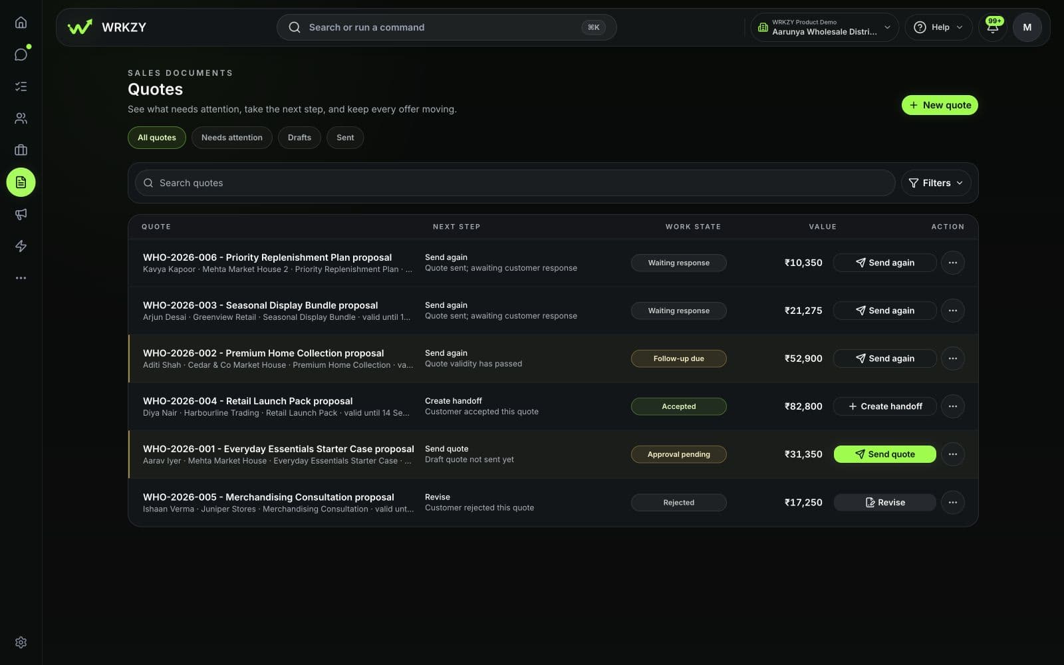The height and width of the screenshot is (665, 1064).
Task: Open the WHO-2026-003 Seasonal Display Bundle proposal
Action: [260, 305]
